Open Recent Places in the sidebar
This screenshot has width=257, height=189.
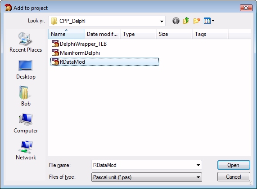coord(26,42)
